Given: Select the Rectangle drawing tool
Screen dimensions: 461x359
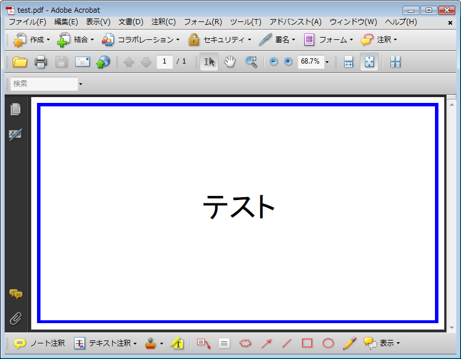Looking at the screenshot, I should tap(307, 343).
